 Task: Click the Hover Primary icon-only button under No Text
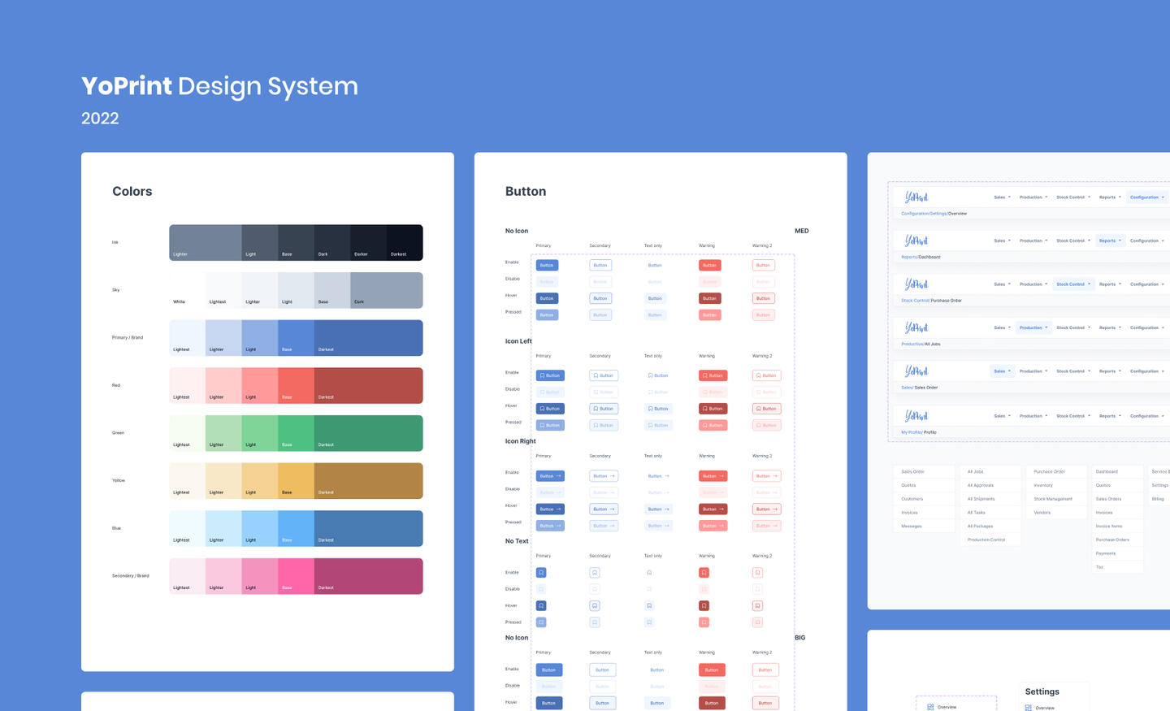click(541, 606)
